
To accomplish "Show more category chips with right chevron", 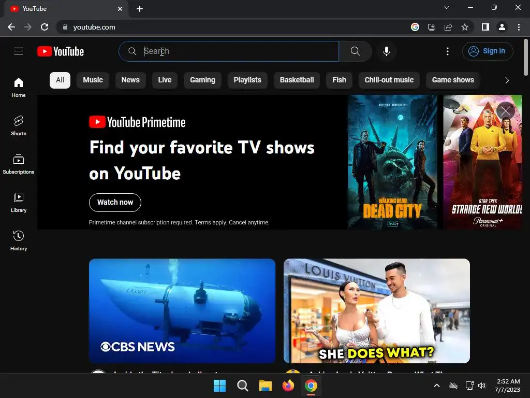I will pyautogui.click(x=507, y=80).
